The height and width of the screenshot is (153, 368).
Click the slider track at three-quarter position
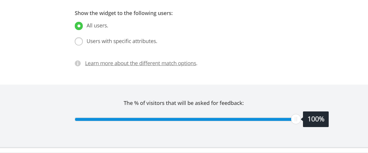[x=240, y=119]
